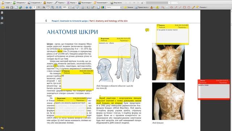Click the page number input field
The width and height of the screenshot is (232, 131).
34,7
